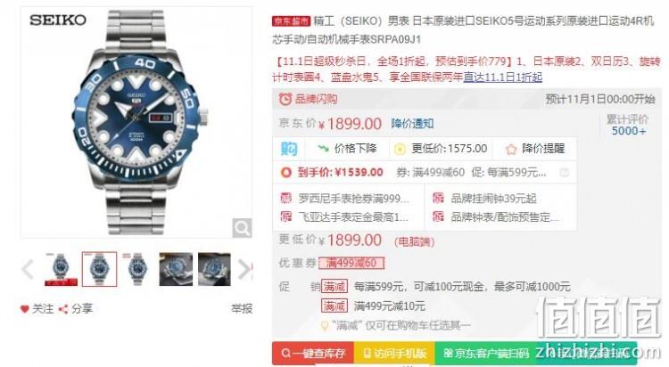Click the blue 购 shopping icon
This screenshot has width=669, height=367.
point(289,149)
